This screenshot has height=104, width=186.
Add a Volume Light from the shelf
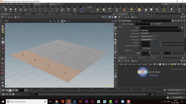(124, 10)
